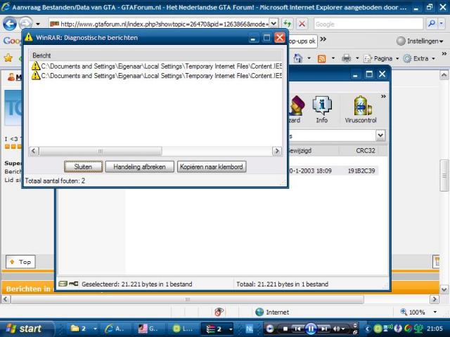
Task: Stop playback in the media player toolbar
Action: point(285,329)
